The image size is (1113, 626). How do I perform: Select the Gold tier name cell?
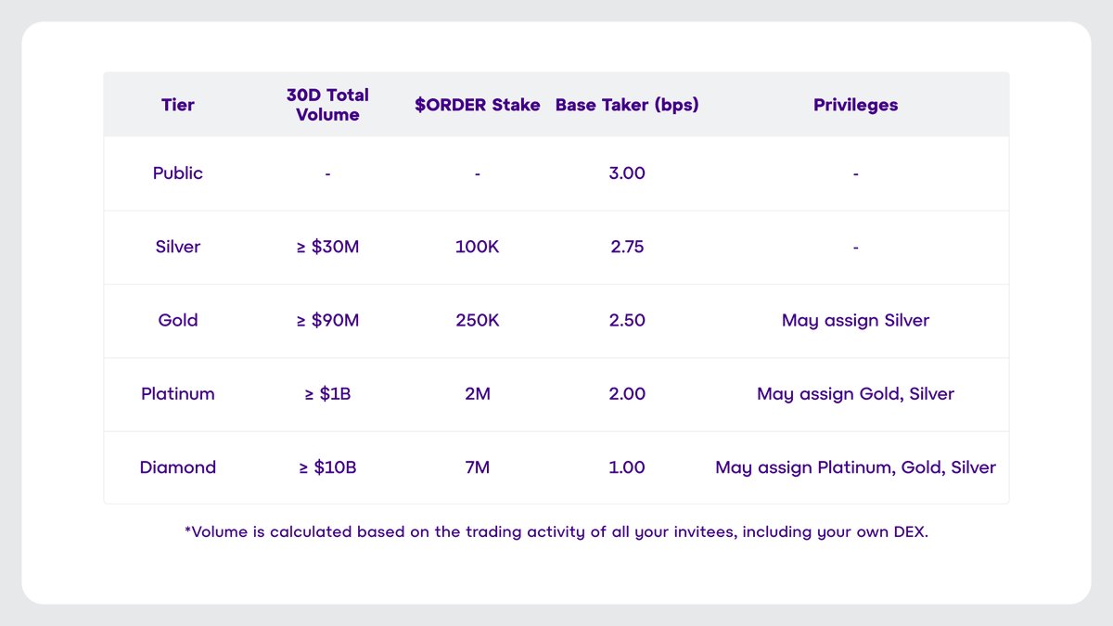(177, 320)
